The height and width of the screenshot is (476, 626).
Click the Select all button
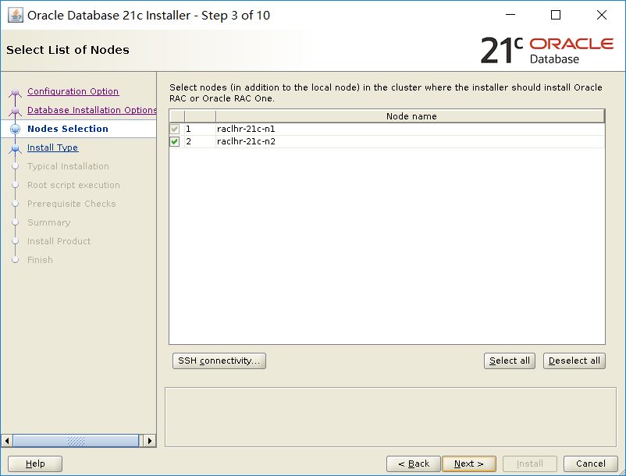click(510, 361)
